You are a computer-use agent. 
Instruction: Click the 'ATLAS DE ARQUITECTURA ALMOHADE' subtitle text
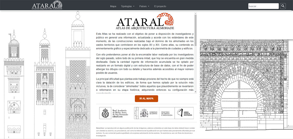(x=145, y=28)
